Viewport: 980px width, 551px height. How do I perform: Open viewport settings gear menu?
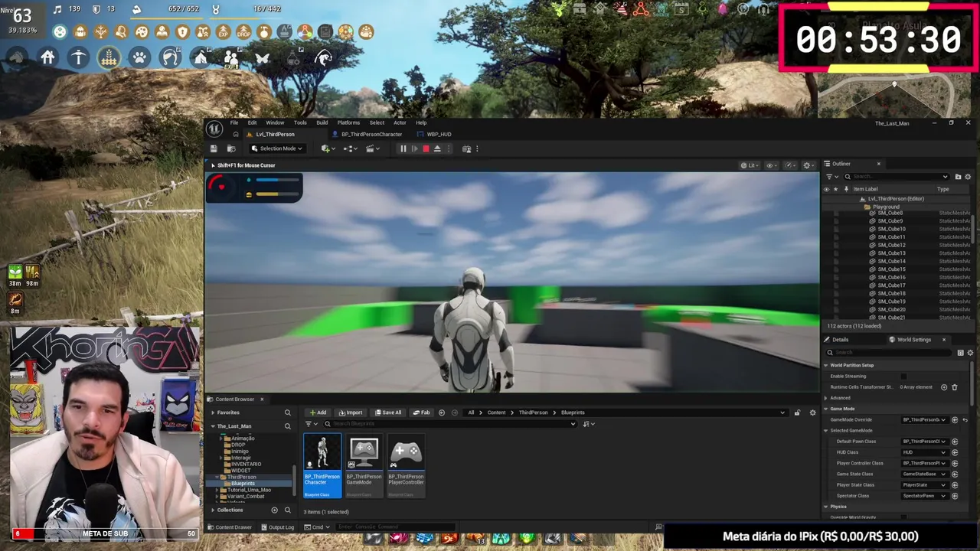click(x=808, y=165)
